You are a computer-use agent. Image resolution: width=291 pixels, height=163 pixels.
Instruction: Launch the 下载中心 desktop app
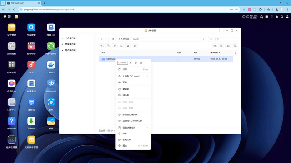pyautogui.click(x=31, y=121)
